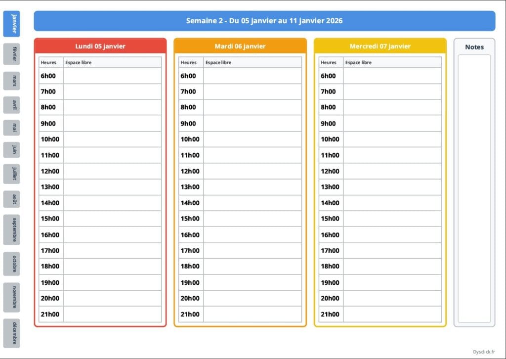Go to the mars month tab

12,81
